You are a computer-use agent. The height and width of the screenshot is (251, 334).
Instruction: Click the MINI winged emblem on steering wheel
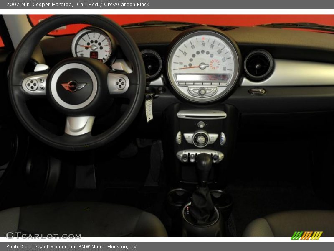tap(74, 86)
